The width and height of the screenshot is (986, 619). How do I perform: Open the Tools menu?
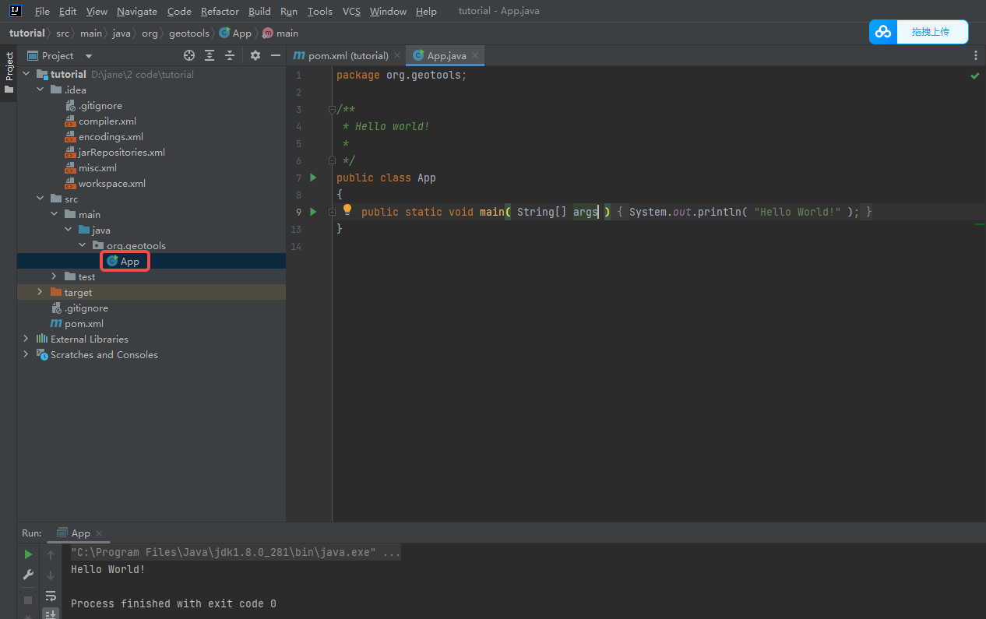[x=319, y=12]
